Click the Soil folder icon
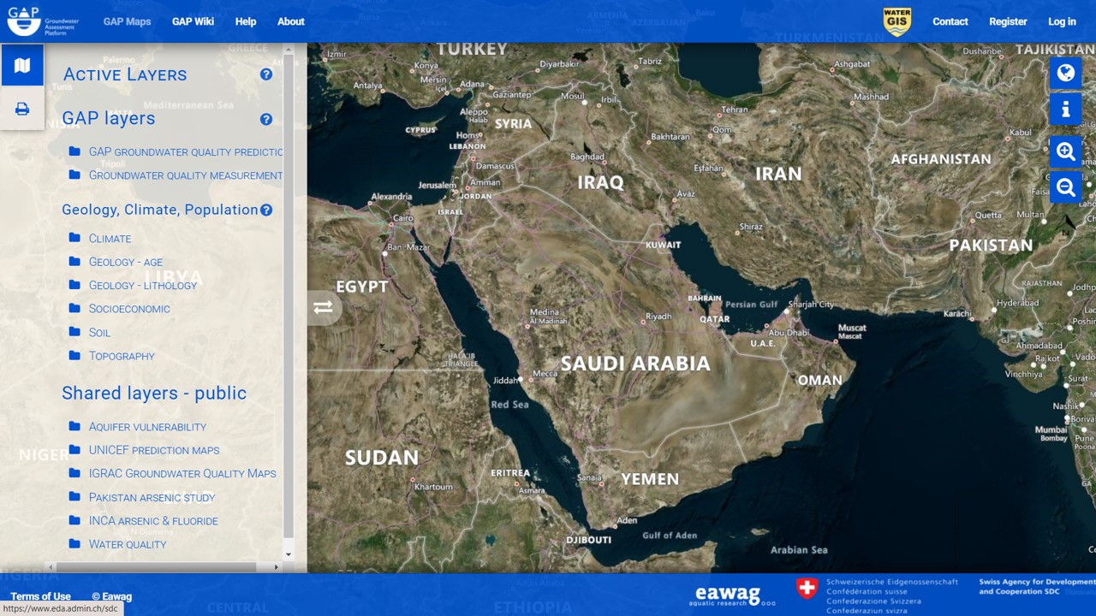Viewport: 1096px width, 616px height. (x=74, y=332)
